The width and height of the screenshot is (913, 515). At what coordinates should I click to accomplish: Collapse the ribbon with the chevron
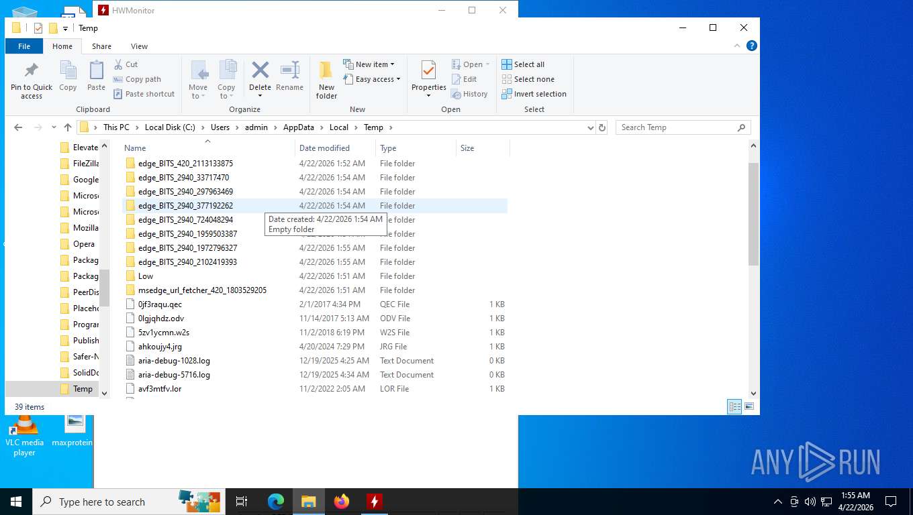[x=738, y=46]
